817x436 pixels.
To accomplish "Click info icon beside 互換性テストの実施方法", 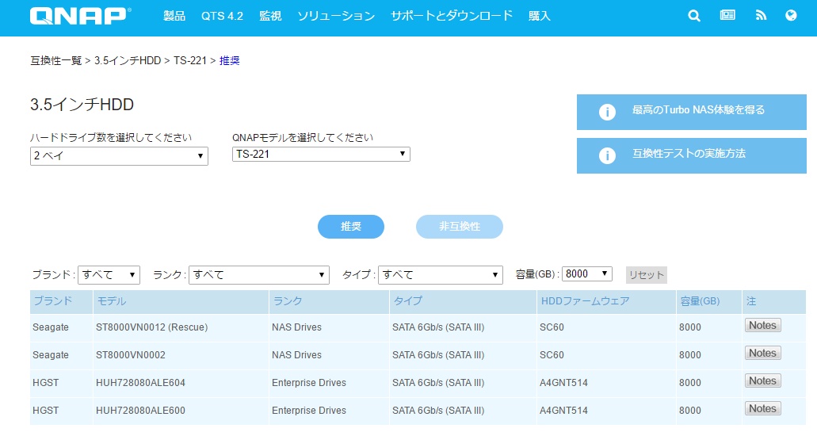I will coord(607,155).
